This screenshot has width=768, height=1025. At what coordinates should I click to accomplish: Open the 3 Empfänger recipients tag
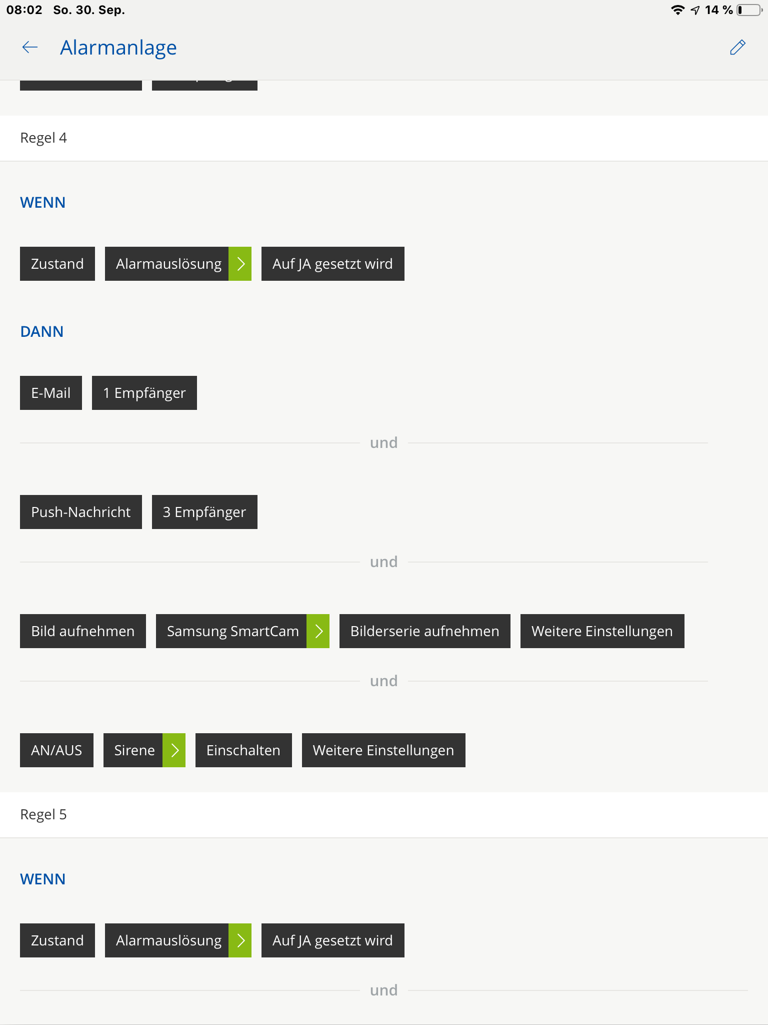click(204, 512)
